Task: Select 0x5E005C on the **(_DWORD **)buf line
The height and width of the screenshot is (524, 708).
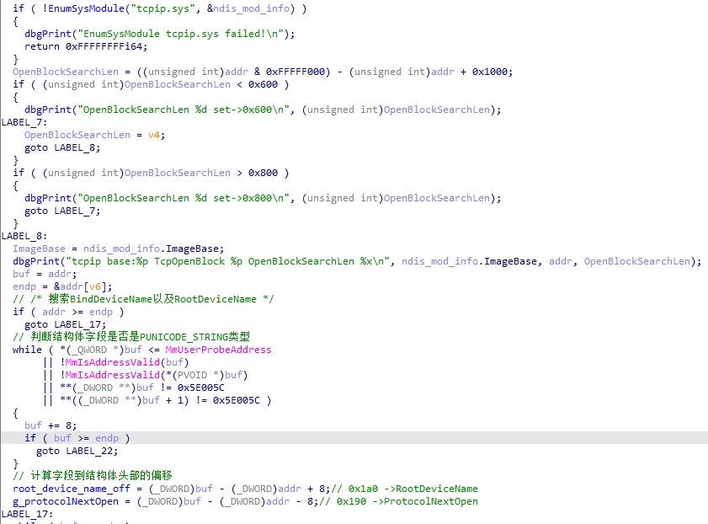Action: point(201,388)
